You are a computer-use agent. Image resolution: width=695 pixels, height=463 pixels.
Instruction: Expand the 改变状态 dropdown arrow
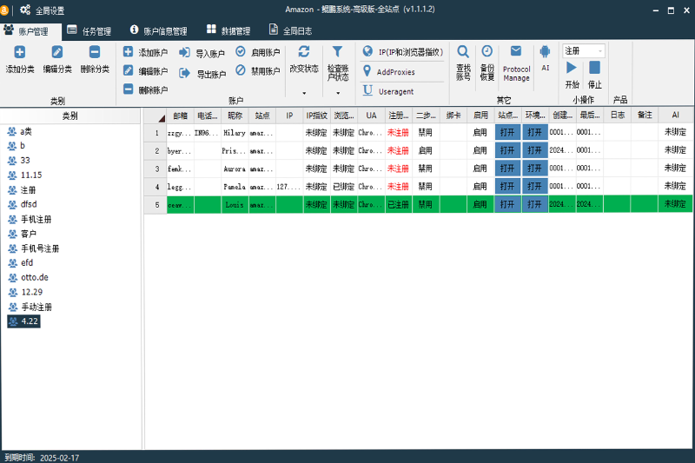[x=304, y=93]
